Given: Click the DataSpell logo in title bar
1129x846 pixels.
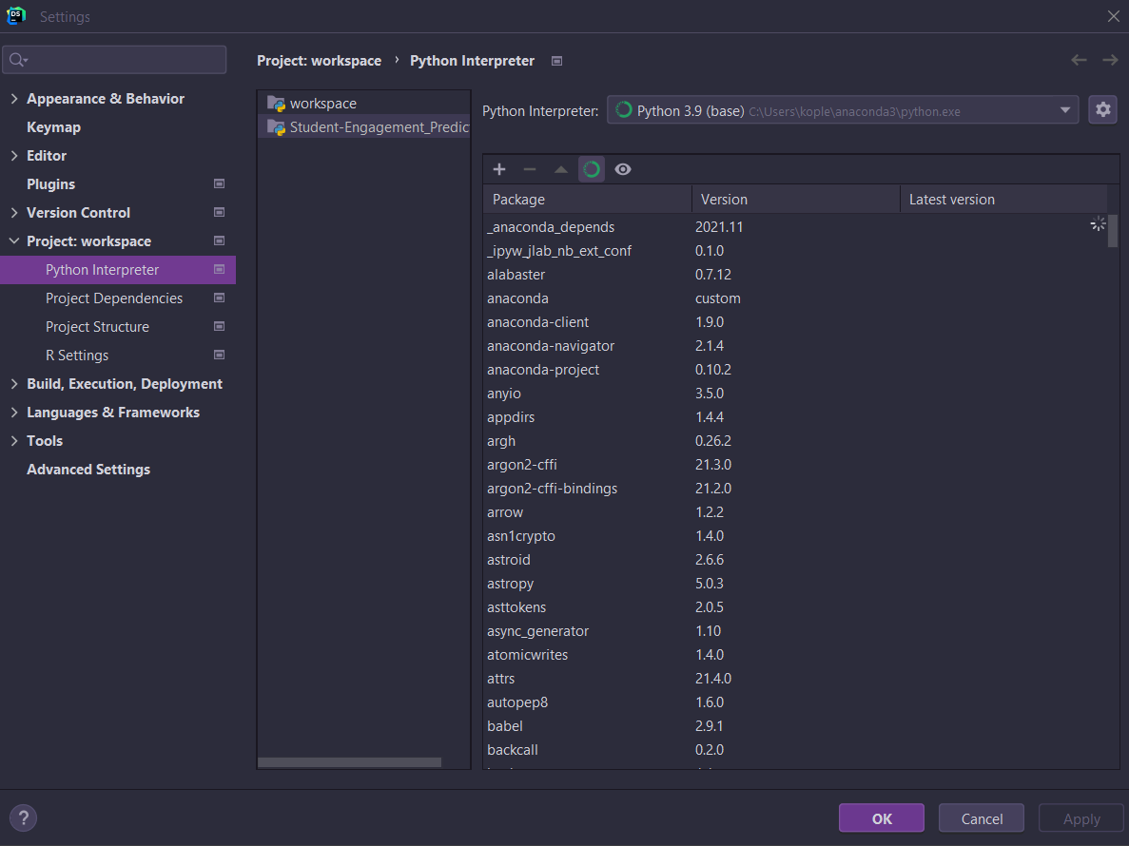Looking at the screenshot, I should 16,15.
